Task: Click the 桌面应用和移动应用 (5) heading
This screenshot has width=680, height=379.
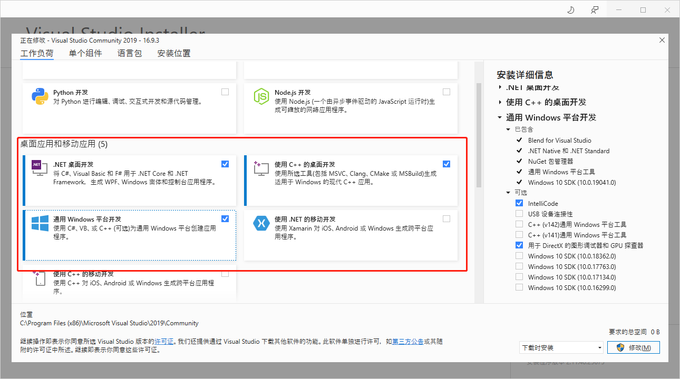Action: (64, 144)
